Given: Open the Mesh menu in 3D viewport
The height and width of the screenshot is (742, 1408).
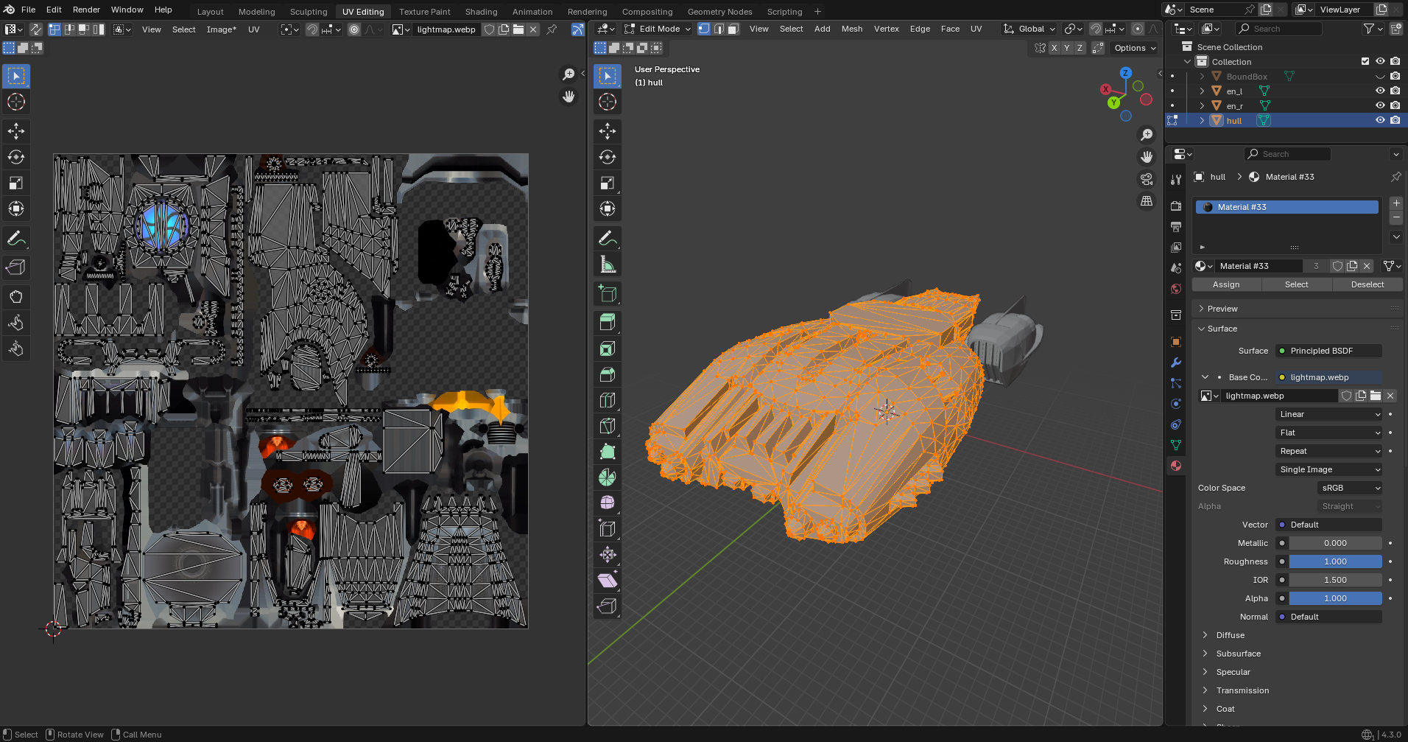Looking at the screenshot, I should (851, 29).
